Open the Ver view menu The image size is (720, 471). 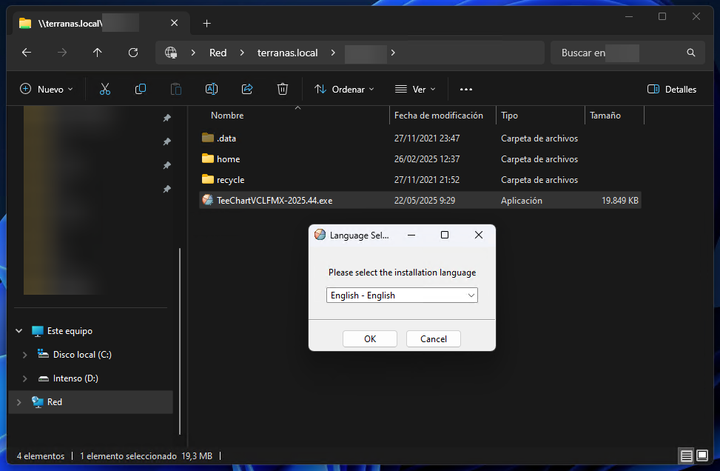pyautogui.click(x=415, y=89)
